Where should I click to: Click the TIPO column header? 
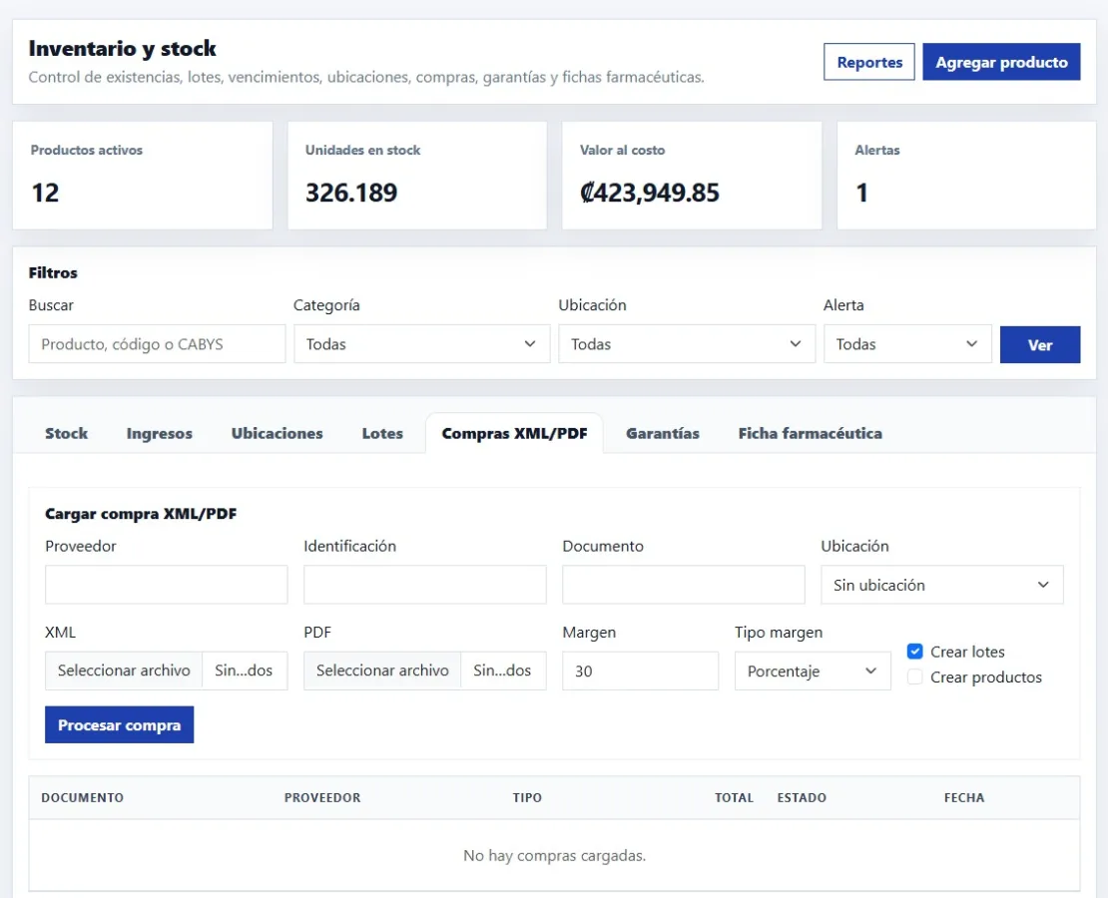click(x=527, y=797)
